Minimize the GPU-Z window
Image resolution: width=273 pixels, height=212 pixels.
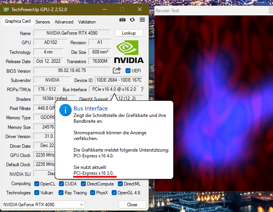click(105, 9)
